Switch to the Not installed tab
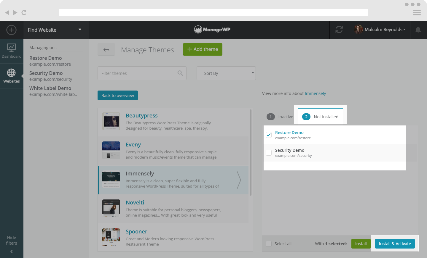The width and height of the screenshot is (427, 258). coord(320,117)
